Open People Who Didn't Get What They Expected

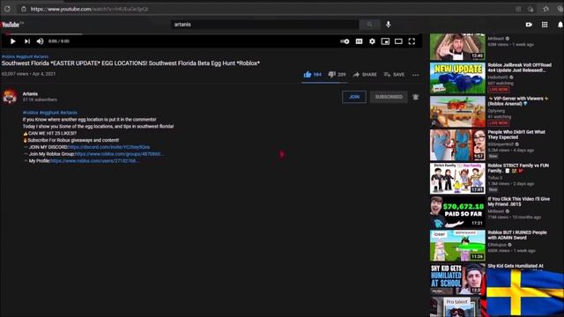click(516, 135)
